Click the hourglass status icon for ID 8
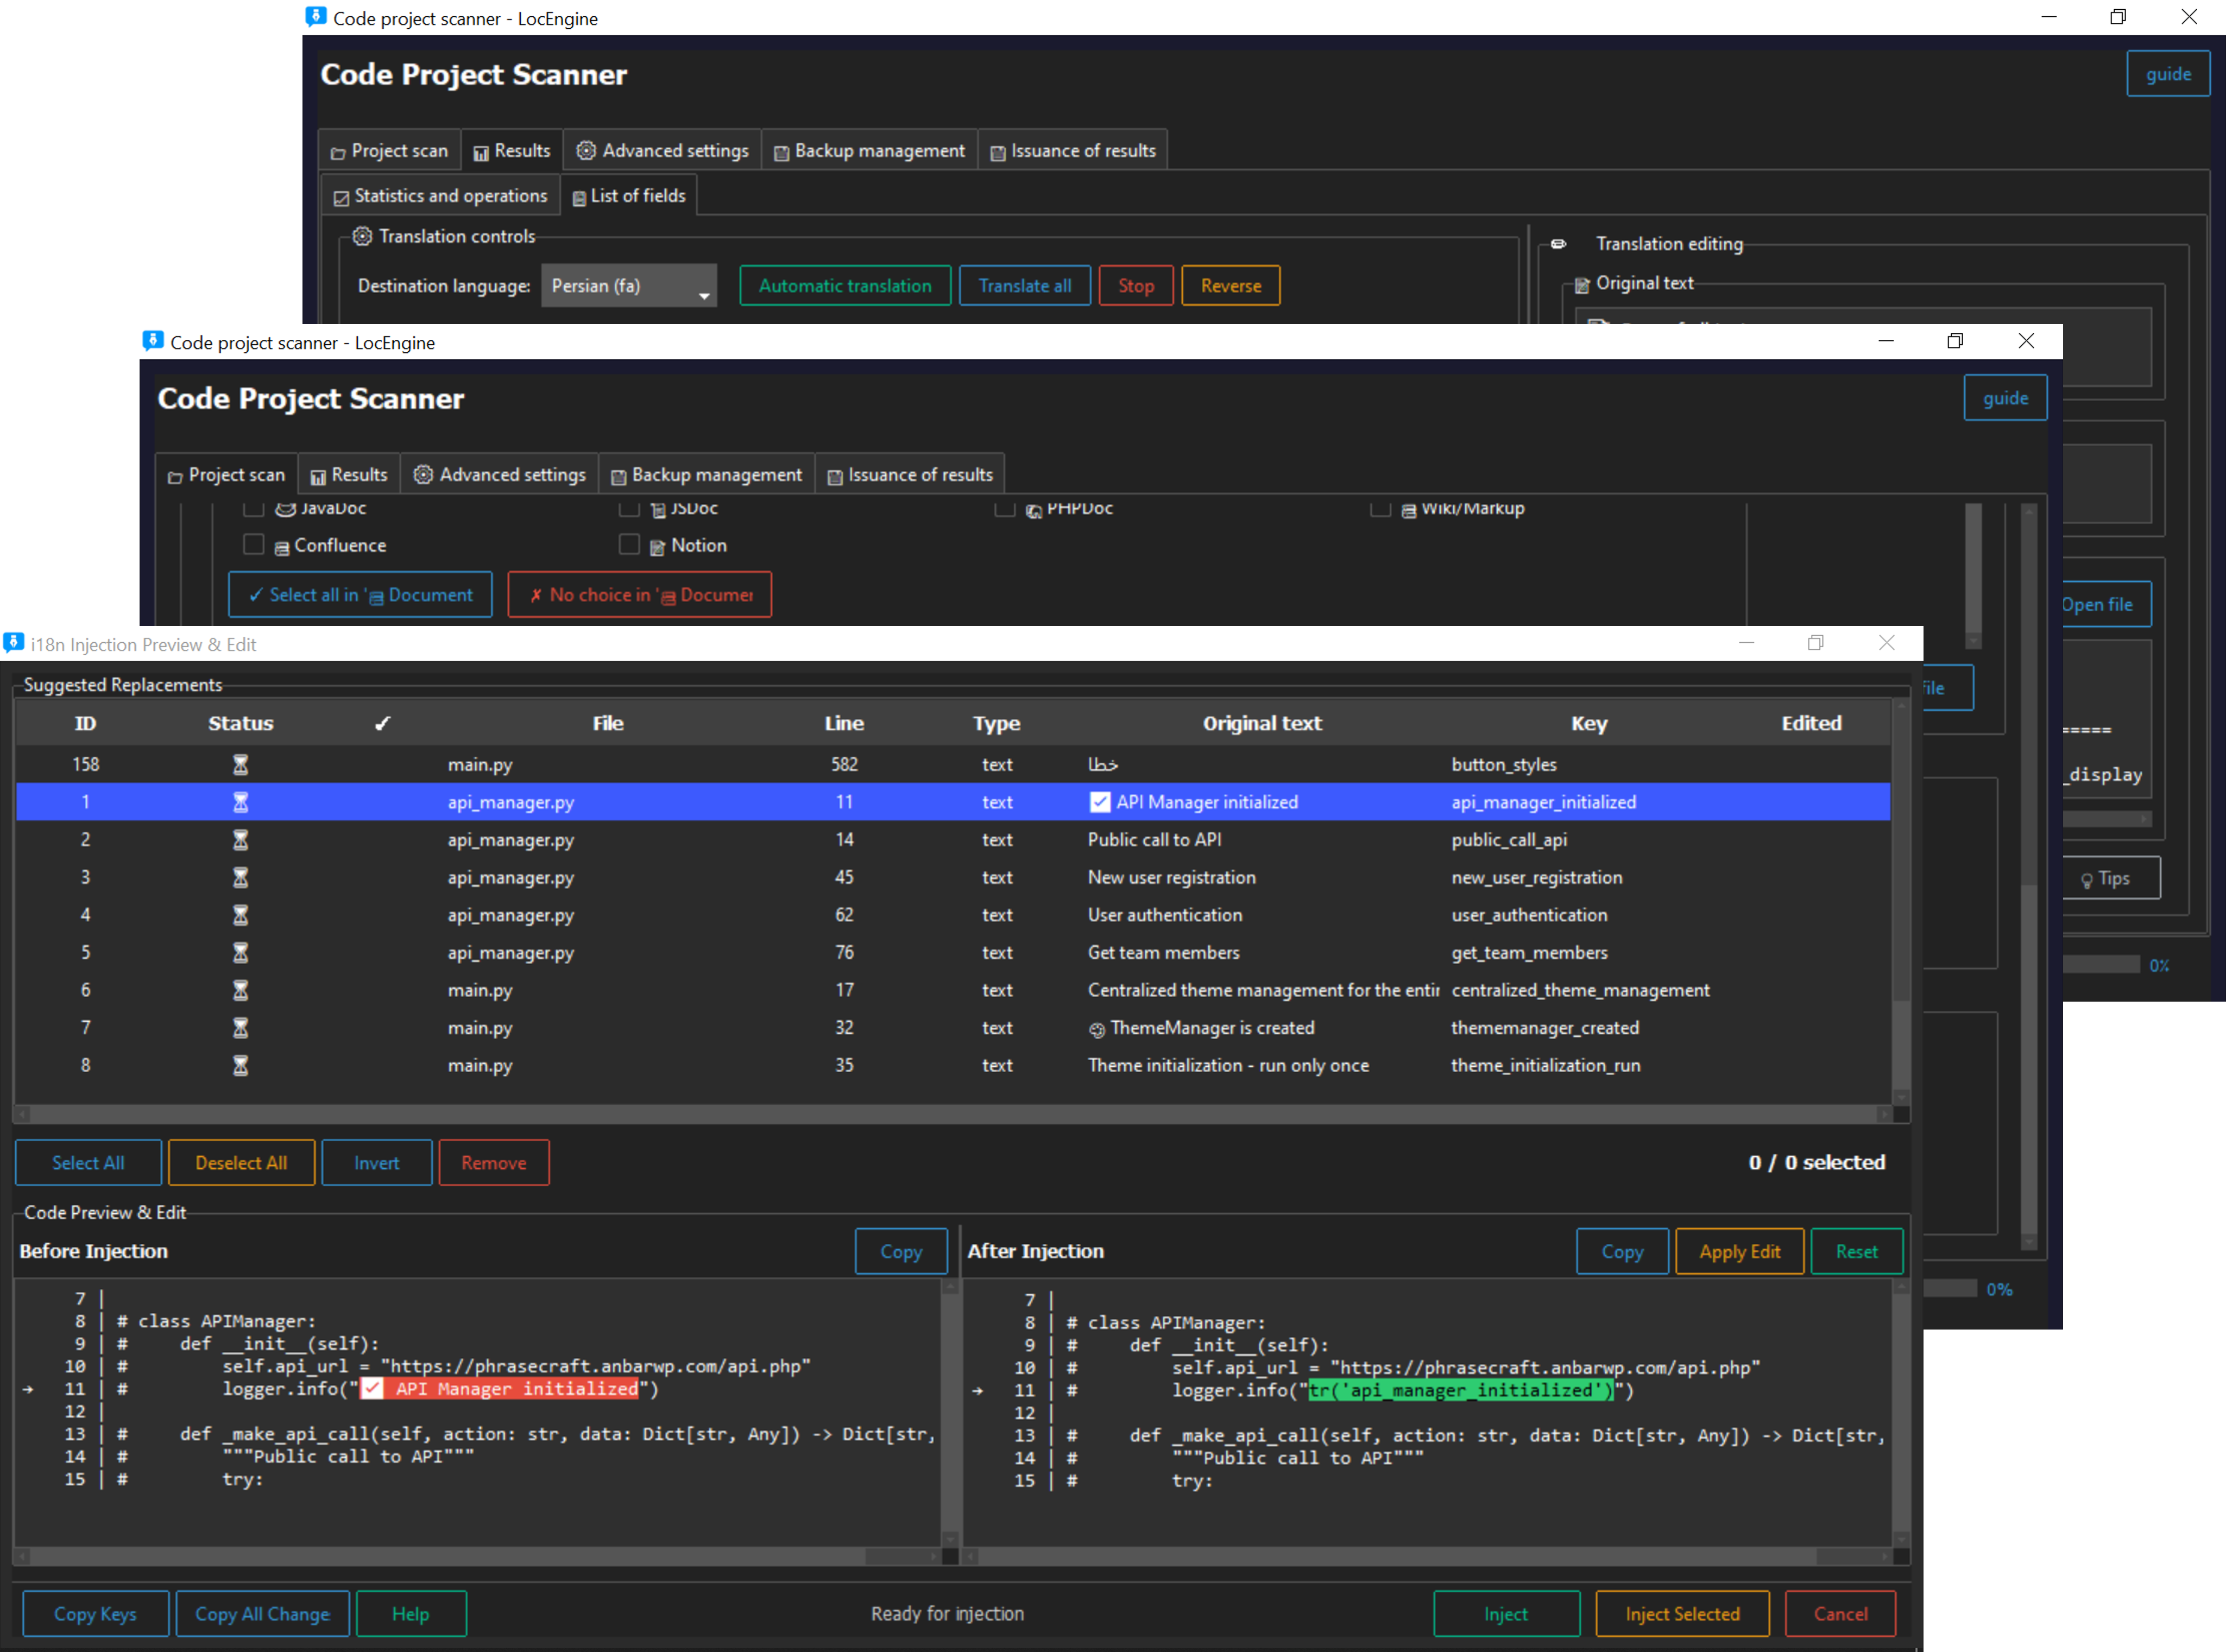 tap(240, 1065)
